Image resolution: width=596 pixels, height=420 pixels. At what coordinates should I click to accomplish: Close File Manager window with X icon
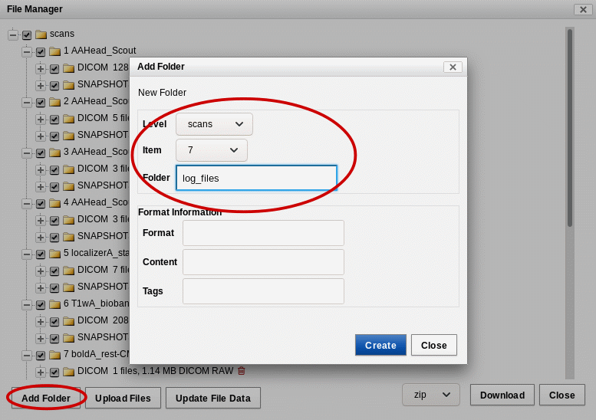click(x=582, y=9)
